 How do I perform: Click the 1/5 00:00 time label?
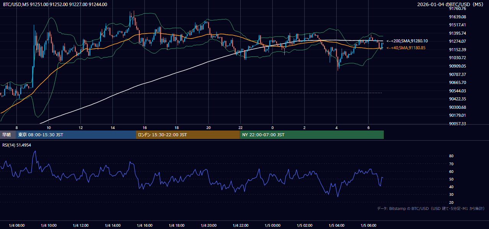pos(272,225)
